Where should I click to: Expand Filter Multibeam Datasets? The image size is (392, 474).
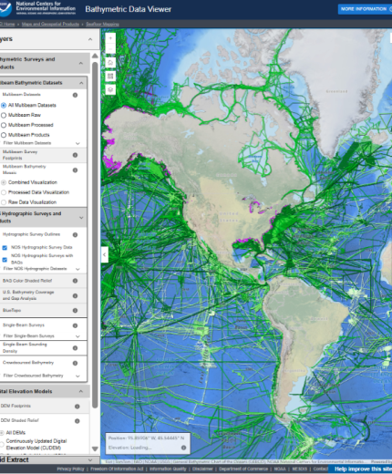pyautogui.click(x=77, y=143)
